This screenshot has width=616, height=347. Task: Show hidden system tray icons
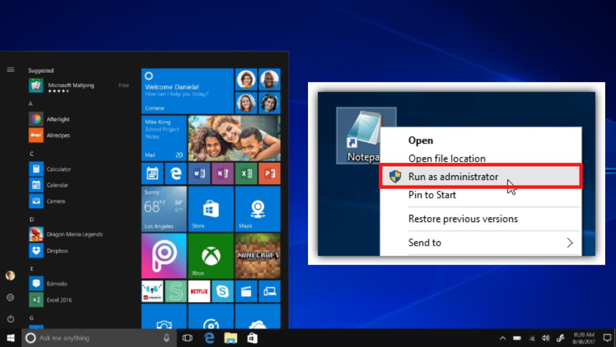503,338
